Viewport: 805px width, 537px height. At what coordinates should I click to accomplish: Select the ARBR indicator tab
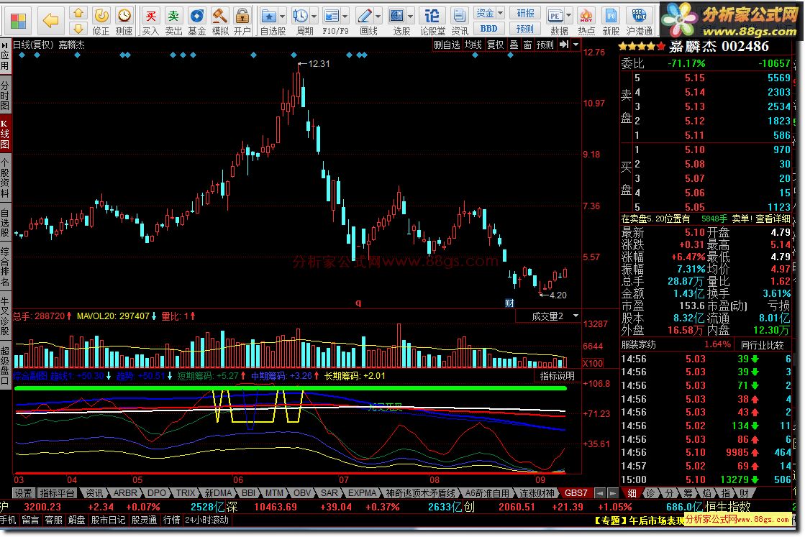125,493
